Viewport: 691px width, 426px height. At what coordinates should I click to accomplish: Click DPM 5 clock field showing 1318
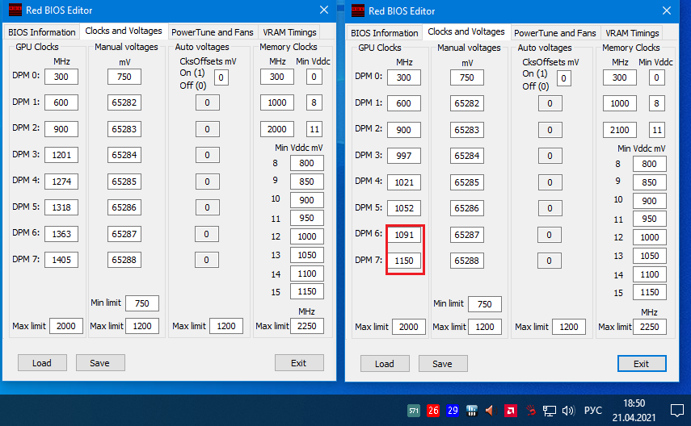(61, 207)
